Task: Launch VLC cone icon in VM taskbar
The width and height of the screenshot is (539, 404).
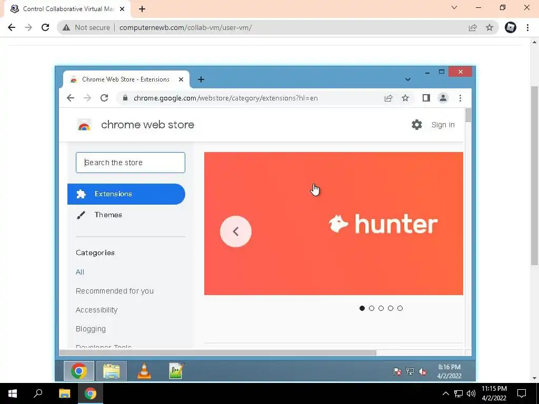Action: [144, 371]
